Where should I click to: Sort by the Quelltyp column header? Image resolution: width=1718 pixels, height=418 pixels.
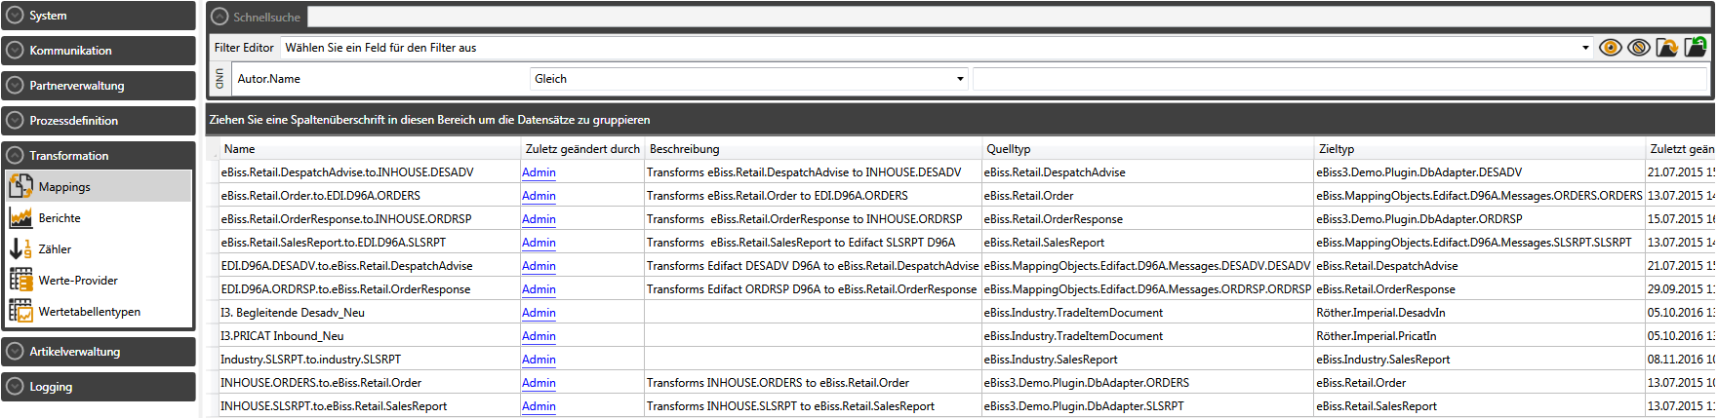tap(1009, 149)
